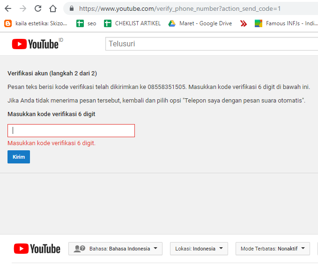This screenshot has width=318, height=265.
Task: Focus the Telusuri search box
Action: coord(212,44)
